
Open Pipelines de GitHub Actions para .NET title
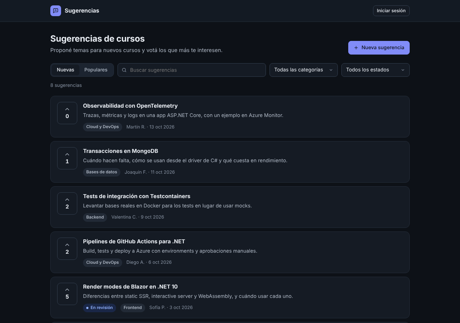coord(134,242)
